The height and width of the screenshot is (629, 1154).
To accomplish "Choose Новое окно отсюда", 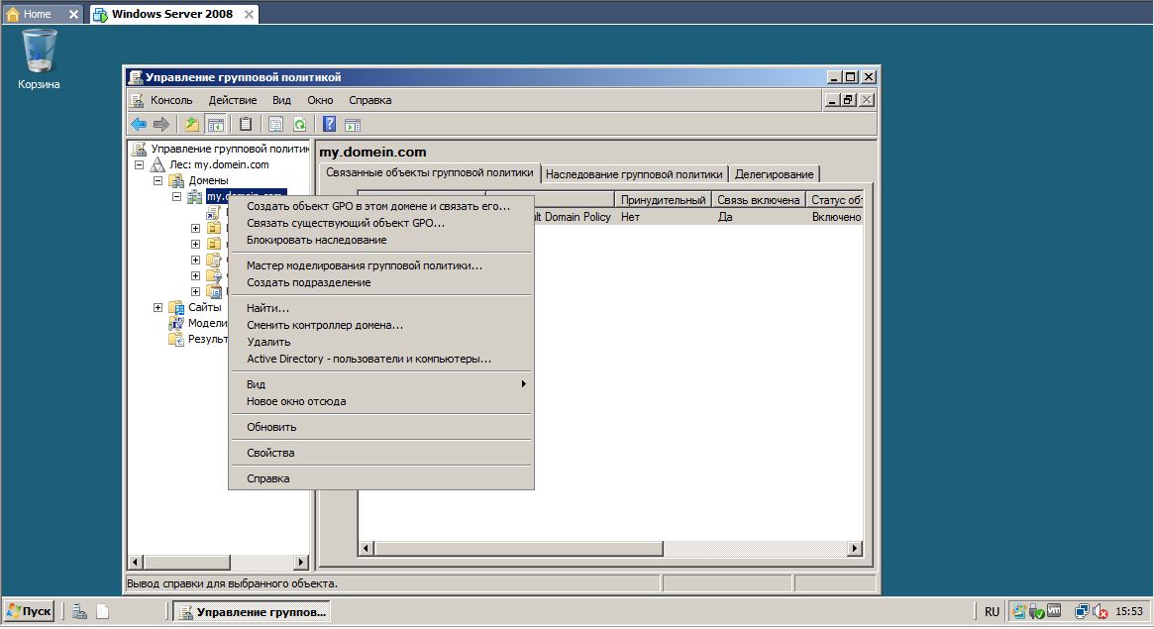I will coord(381,402).
